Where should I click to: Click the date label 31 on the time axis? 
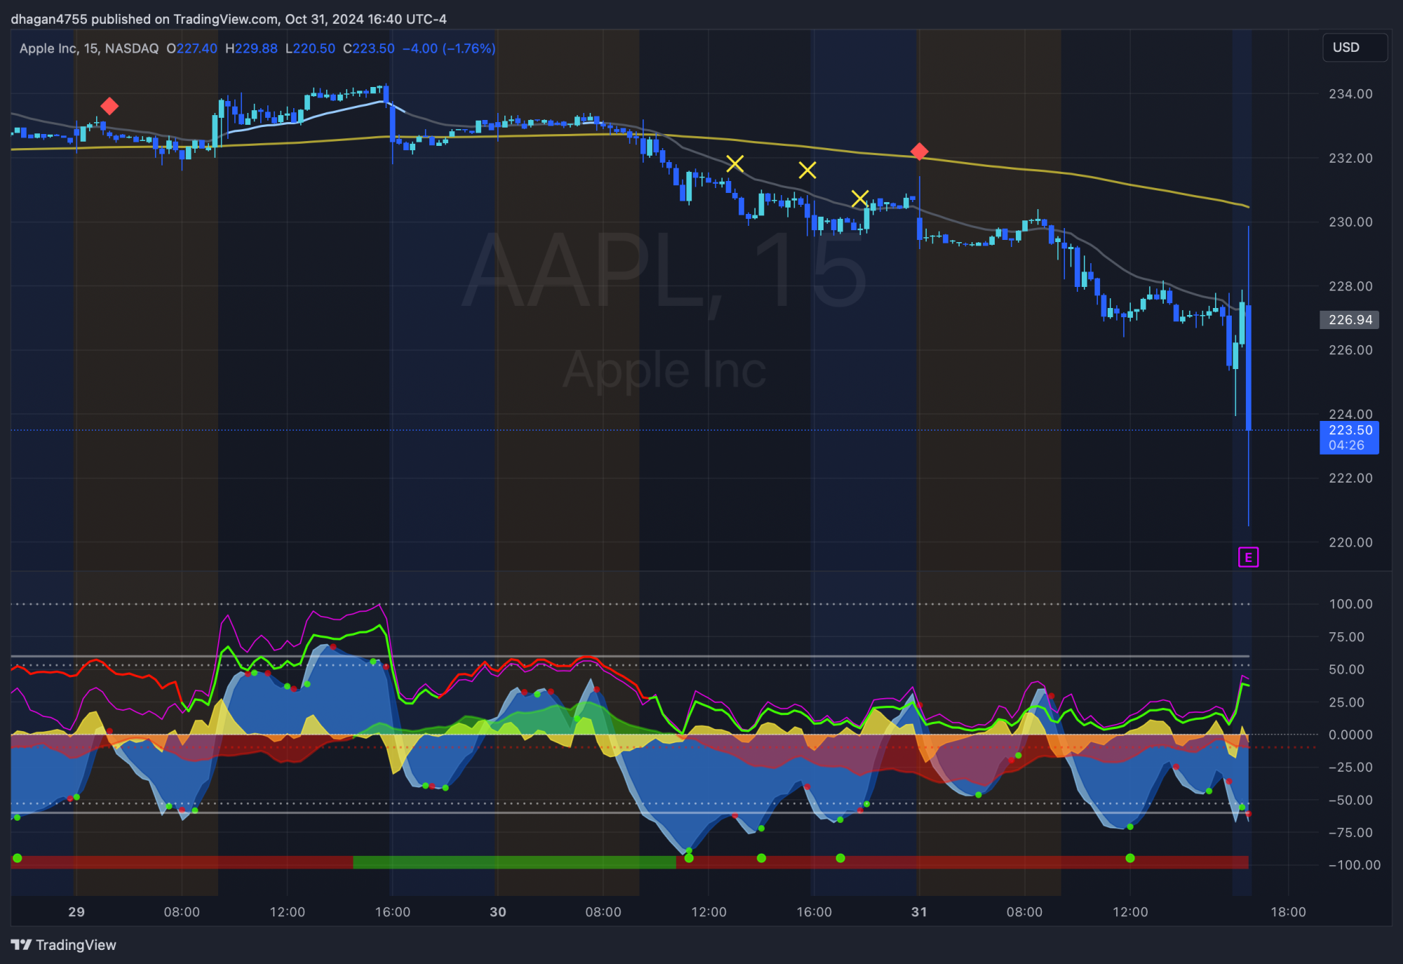[x=919, y=911]
